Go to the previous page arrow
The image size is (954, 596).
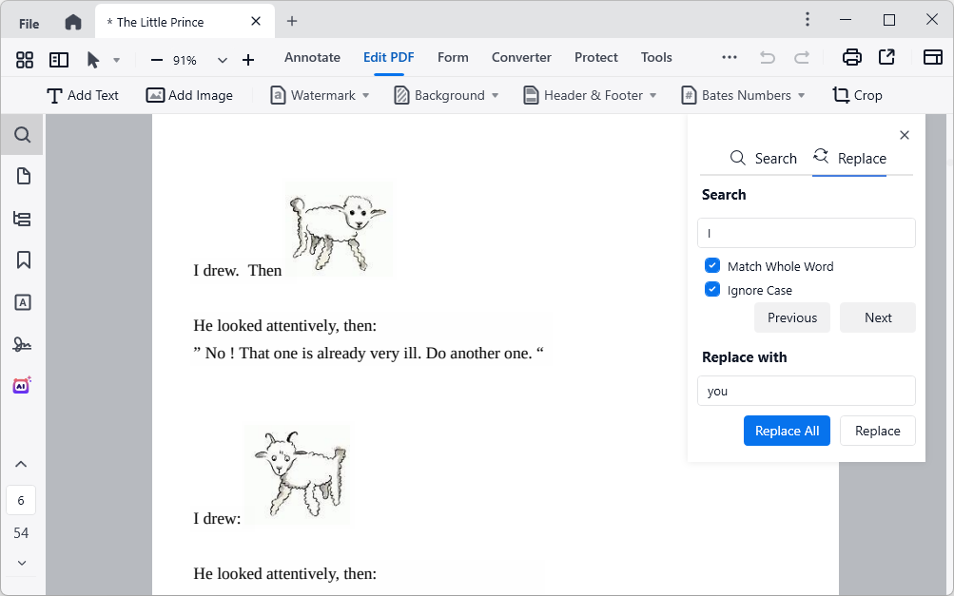click(21, 464)
